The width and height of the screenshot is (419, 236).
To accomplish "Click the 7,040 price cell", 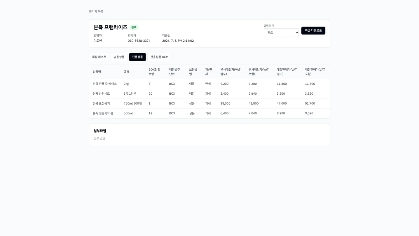I will 253,113.
